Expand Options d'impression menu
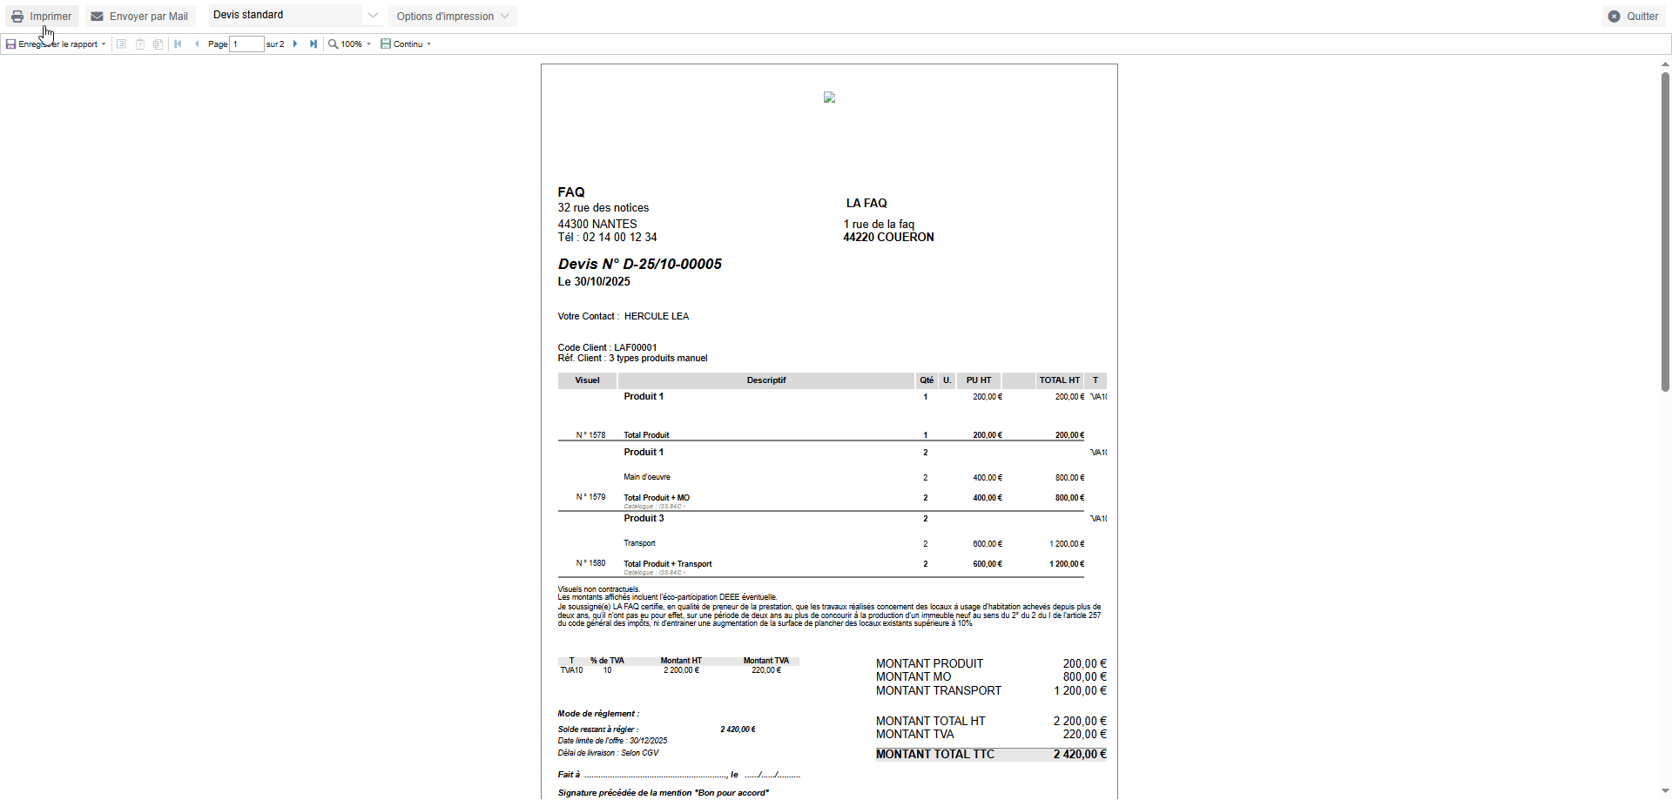The height and width of the screenshot is (800, 1672). [x=453, y=17]
